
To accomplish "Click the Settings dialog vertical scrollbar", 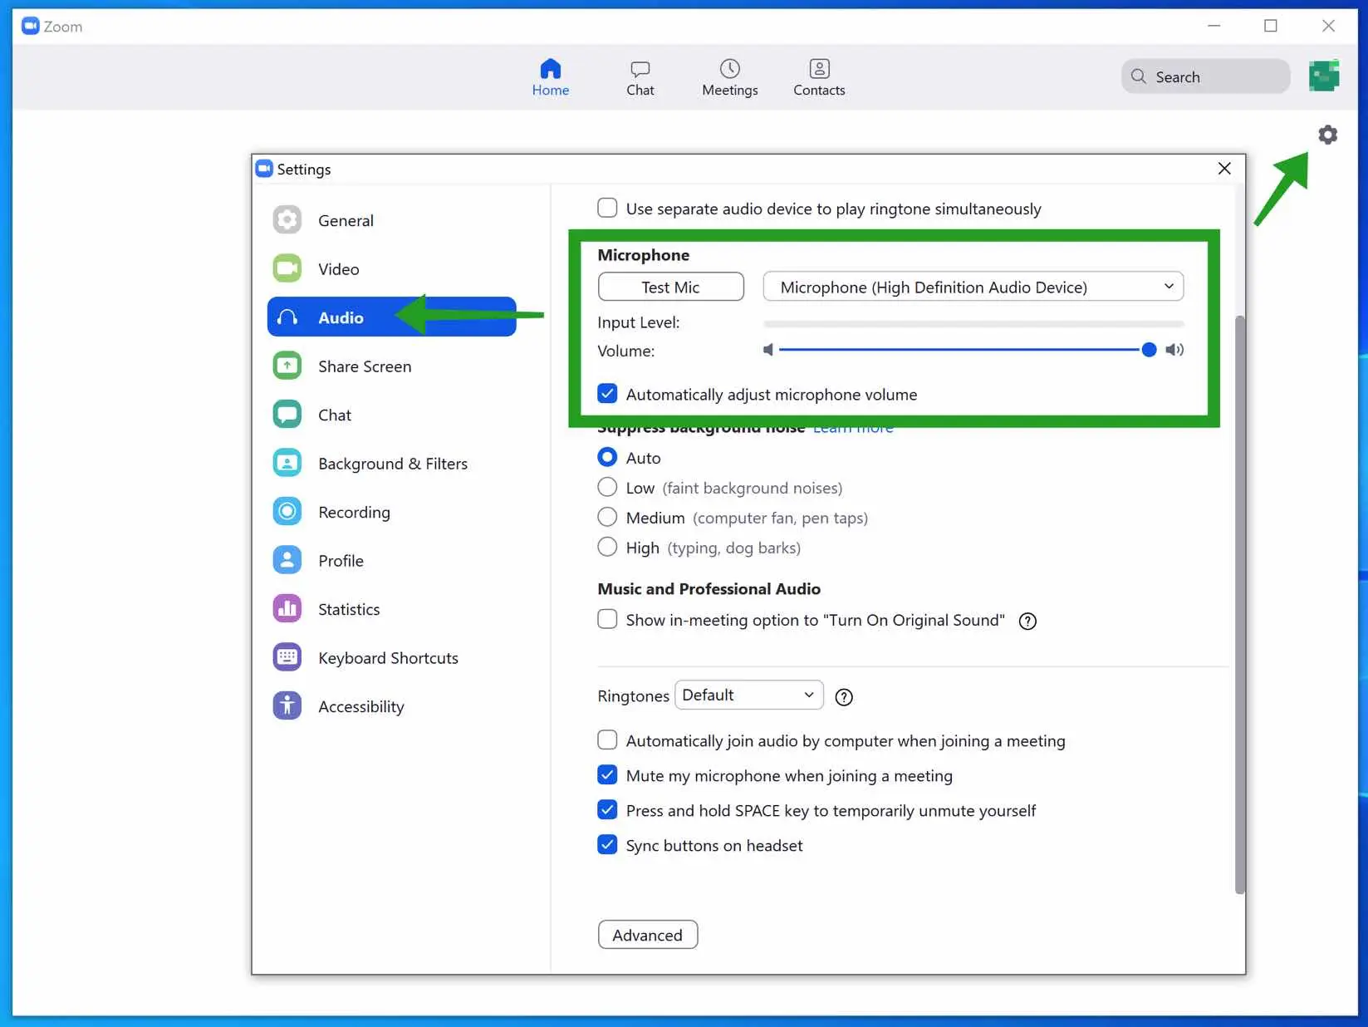I will click(x=1239, y=604).
